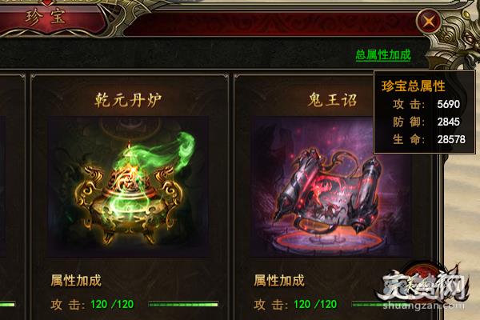Click the 防御 2845 total defense row
The image size is (480, 320).
pos(426,122)
